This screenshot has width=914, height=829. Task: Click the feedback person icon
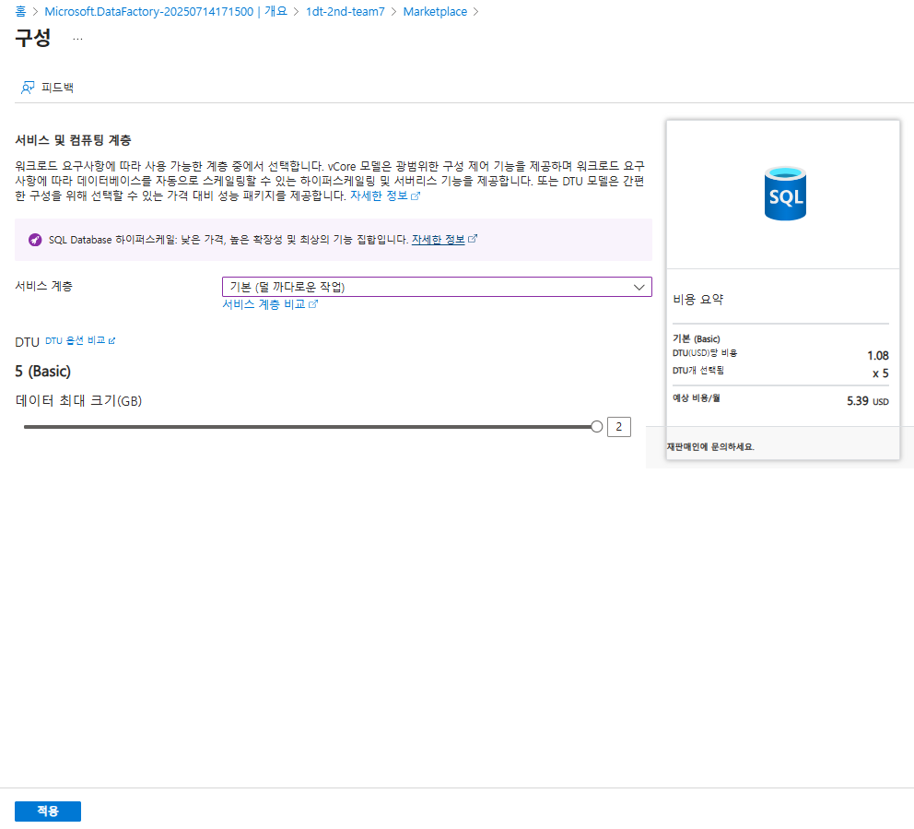pos(28,88)
